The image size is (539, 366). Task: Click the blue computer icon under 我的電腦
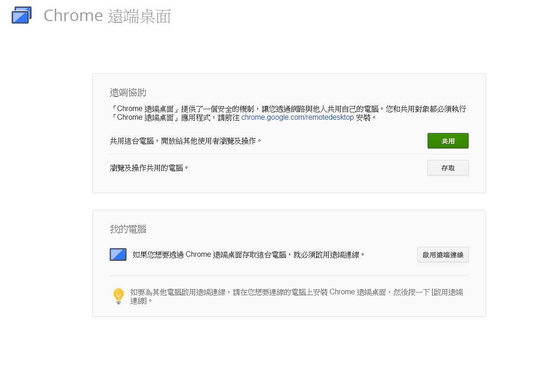[x=118, y=255]
